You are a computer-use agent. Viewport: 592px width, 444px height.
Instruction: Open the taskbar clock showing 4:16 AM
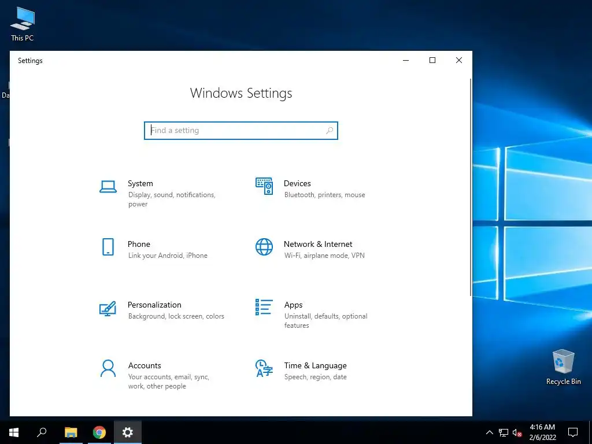point(542,432)
